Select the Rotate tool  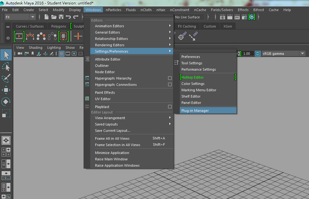[x=6, y=102]
